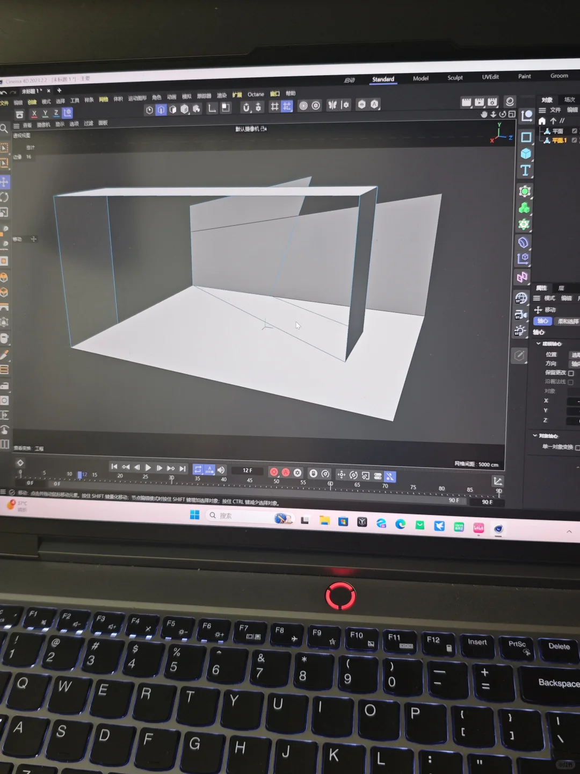Open the Render to Picture Viewer icon
This screenshot has height=774, width=580.
[479, 102]
